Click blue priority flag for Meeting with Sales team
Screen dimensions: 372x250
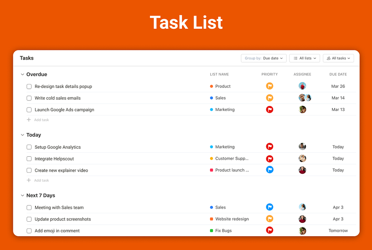(x=270, y=207)
